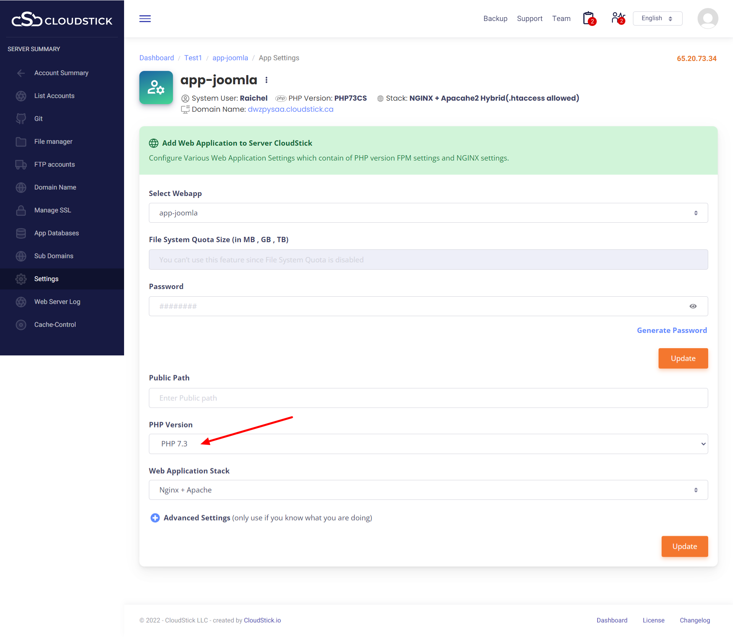Expand Advanced Settings plus icon
This screenshot has width=733, height=638.
click(x=155, y=518)
